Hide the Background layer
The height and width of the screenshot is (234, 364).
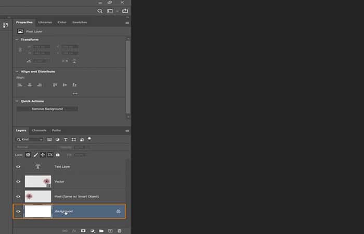pos(18,212)
